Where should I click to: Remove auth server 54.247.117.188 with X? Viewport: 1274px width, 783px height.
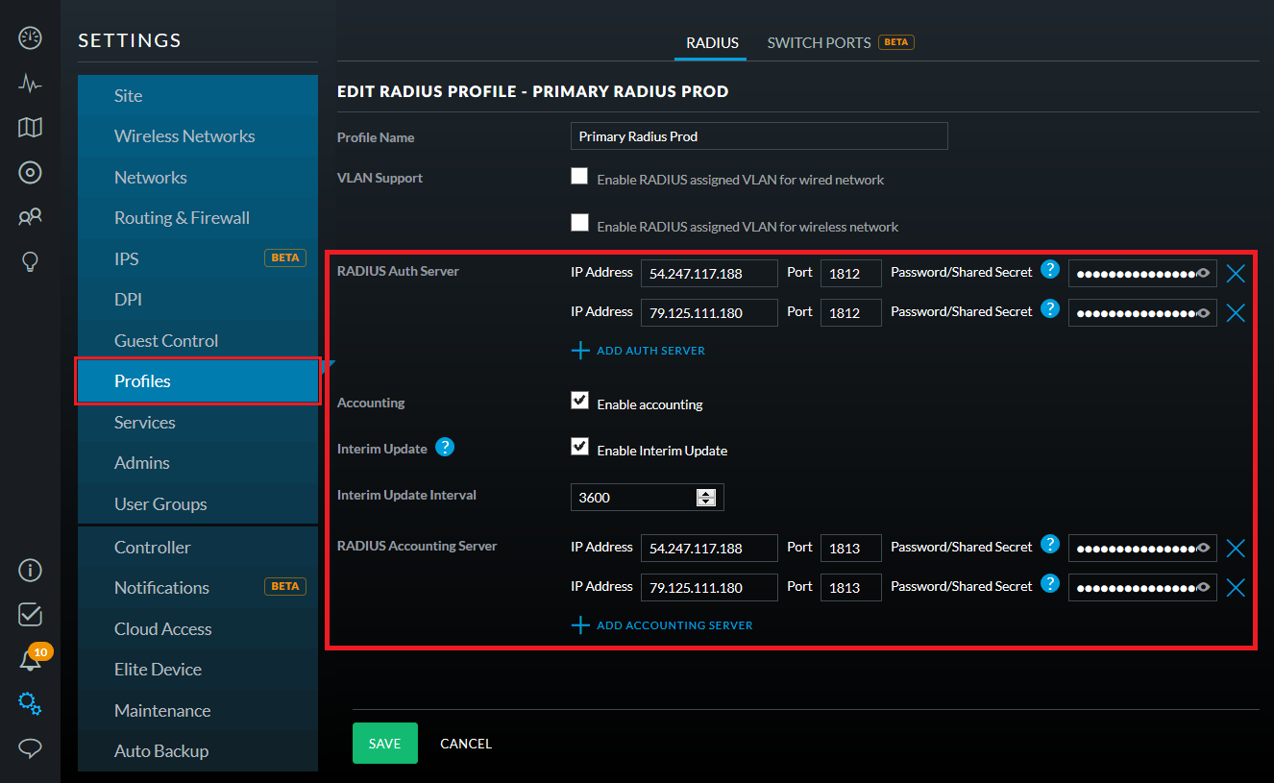tap(1236, 274)
